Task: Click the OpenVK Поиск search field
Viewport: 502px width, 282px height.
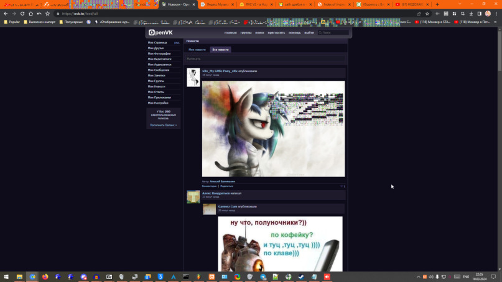Action: (335, 33)
